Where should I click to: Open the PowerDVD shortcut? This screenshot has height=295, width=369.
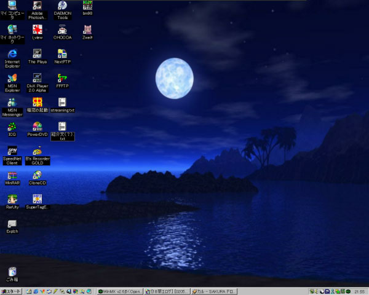point(38,127)
